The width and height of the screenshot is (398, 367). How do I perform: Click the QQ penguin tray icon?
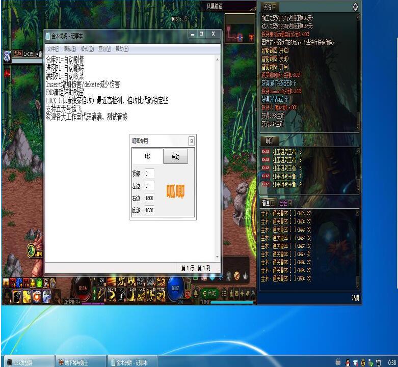[x=348, y=363]
